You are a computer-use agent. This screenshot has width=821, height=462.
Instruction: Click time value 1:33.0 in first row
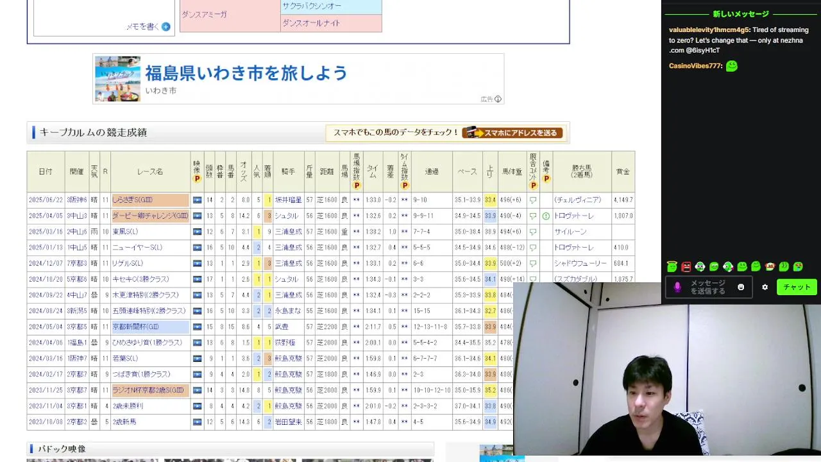pyautogui.click(x=373, y=200)
